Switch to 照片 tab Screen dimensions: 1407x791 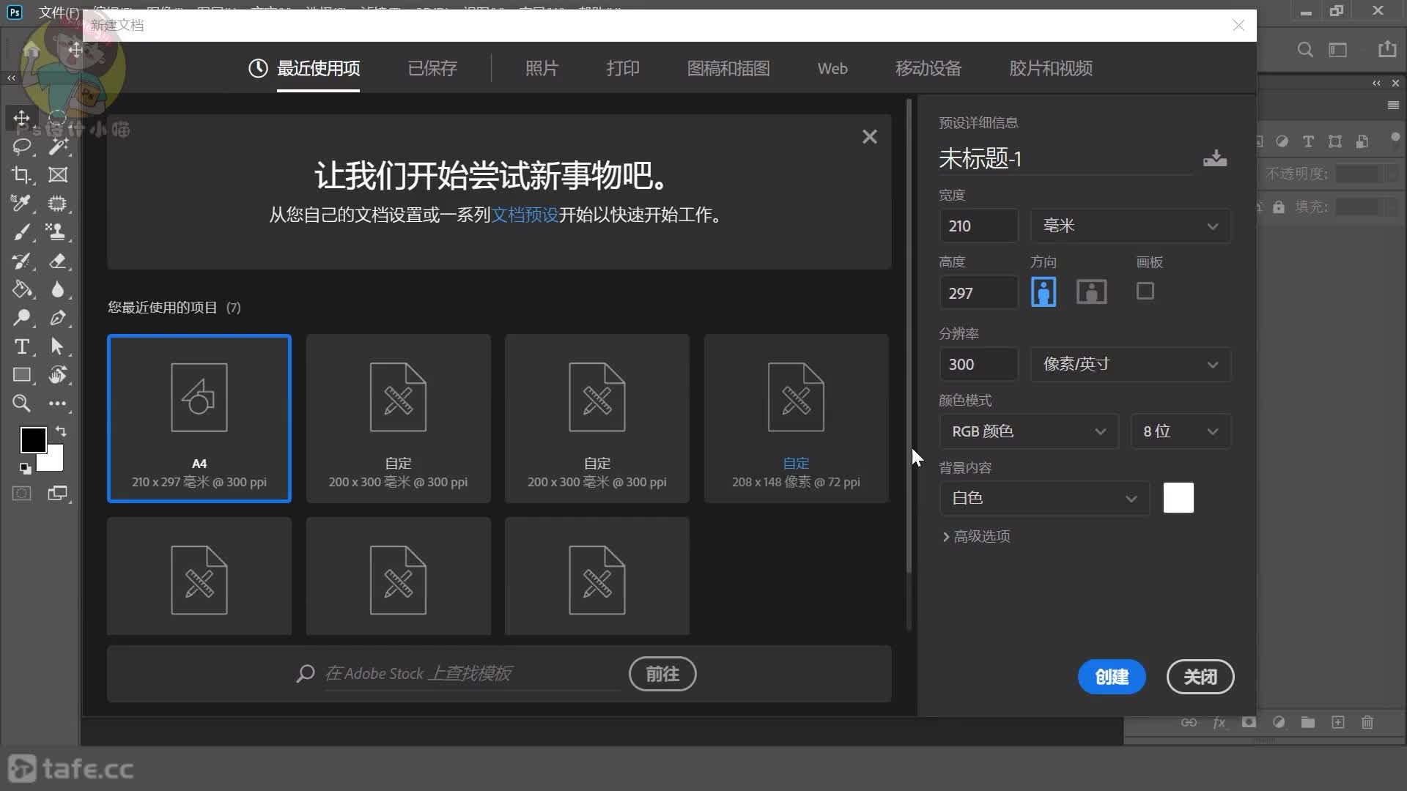coord(542,68)
